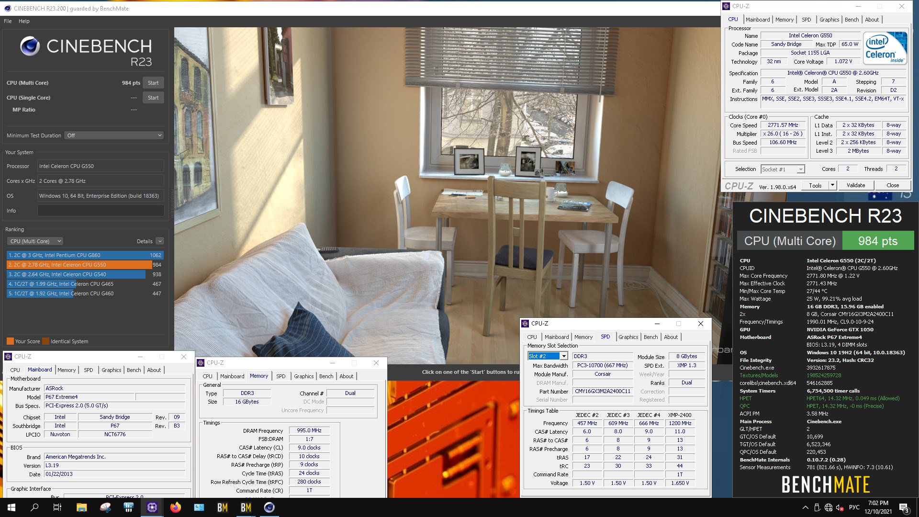The width and height of the screenshot is (919, 517).
Task: Click the Processor field in Your System
Action: pos(101,166)
